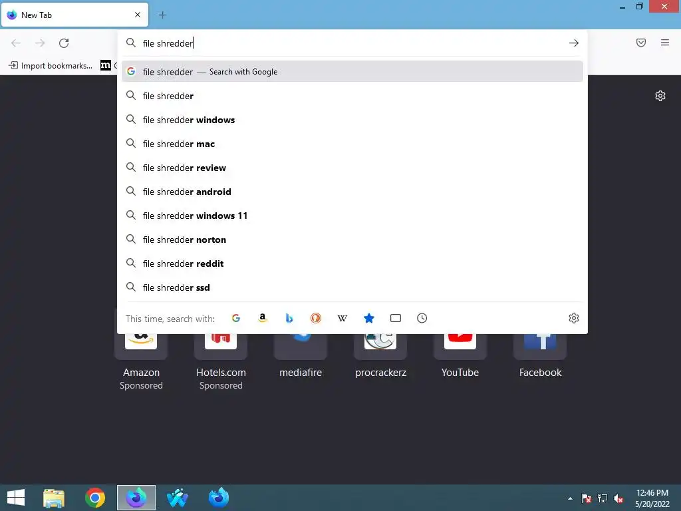Select the plain 'file shredder' suggestion
The image size is (681, 511).
[x=352, y=96]
